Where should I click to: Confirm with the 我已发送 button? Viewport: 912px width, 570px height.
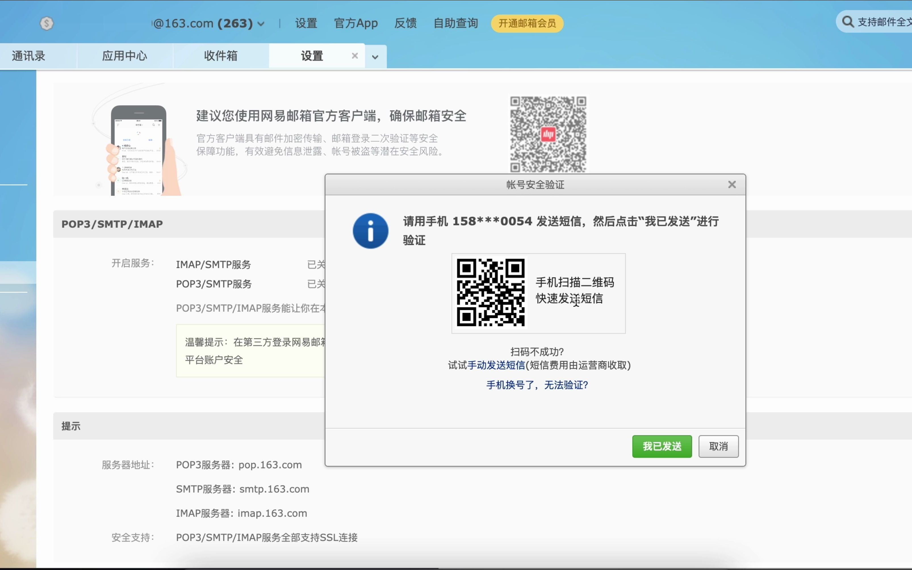pos(662,446)
